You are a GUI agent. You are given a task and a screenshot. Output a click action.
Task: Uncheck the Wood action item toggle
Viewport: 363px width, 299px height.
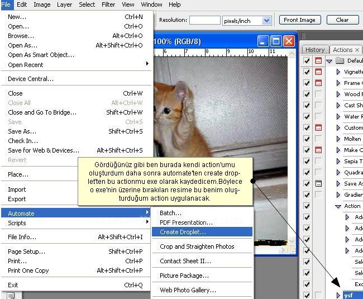coord(307,94)
